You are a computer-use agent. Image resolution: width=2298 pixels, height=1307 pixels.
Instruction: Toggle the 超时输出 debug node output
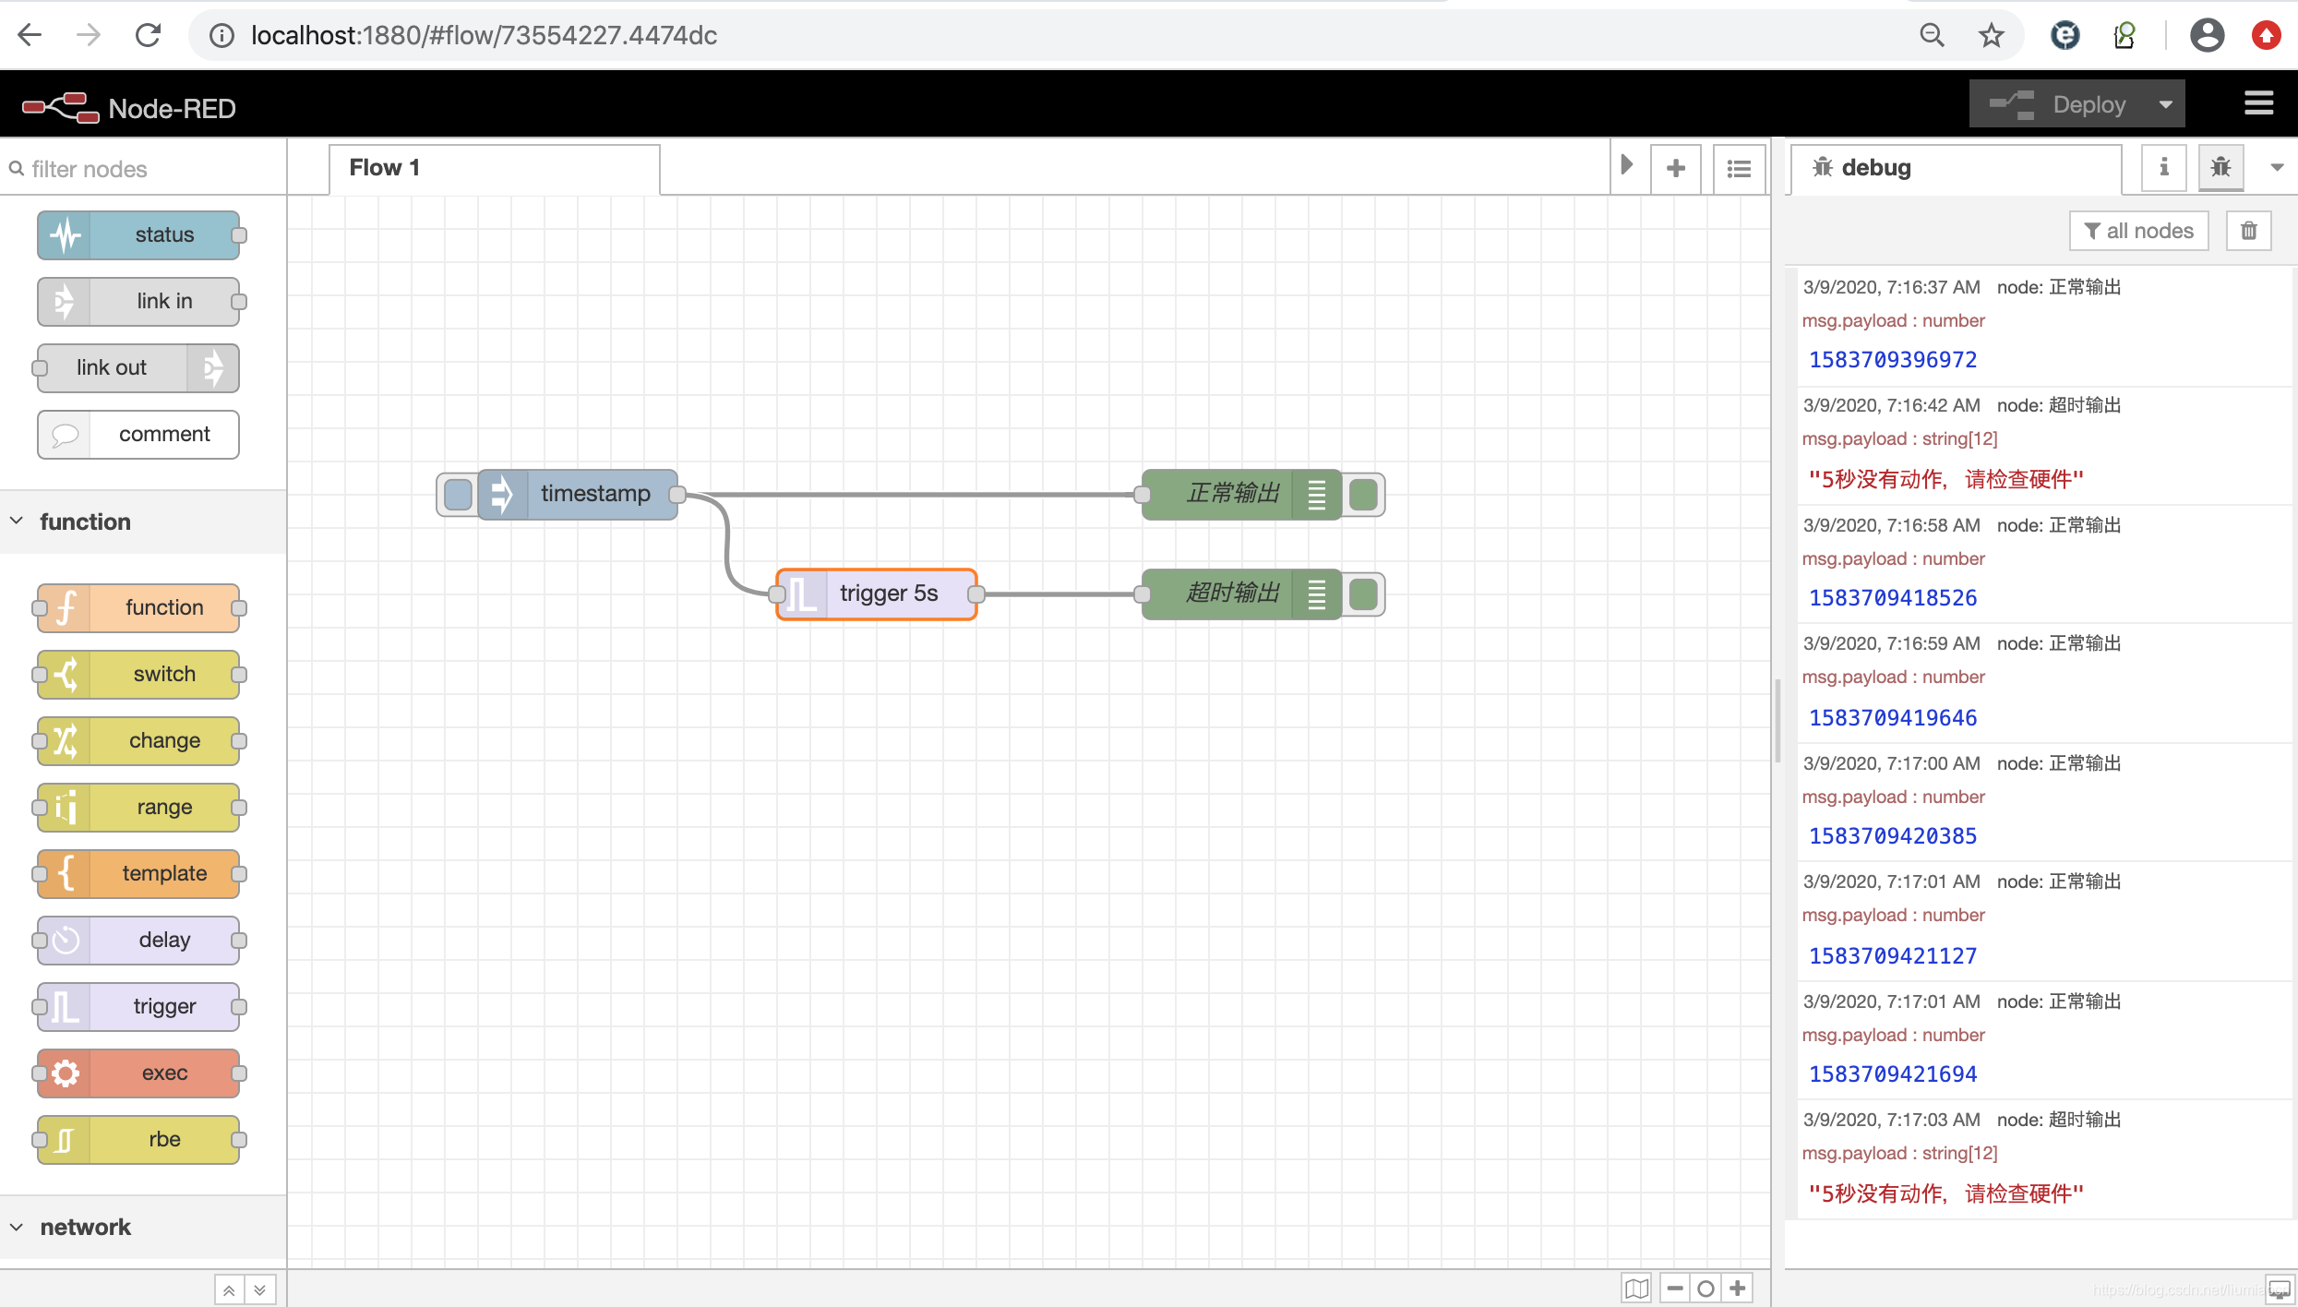(x=1363, y=594)
